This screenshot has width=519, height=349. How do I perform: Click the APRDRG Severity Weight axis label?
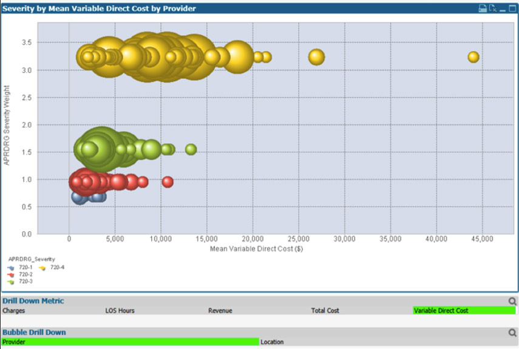pyautogui.click(x=7, y=125)
